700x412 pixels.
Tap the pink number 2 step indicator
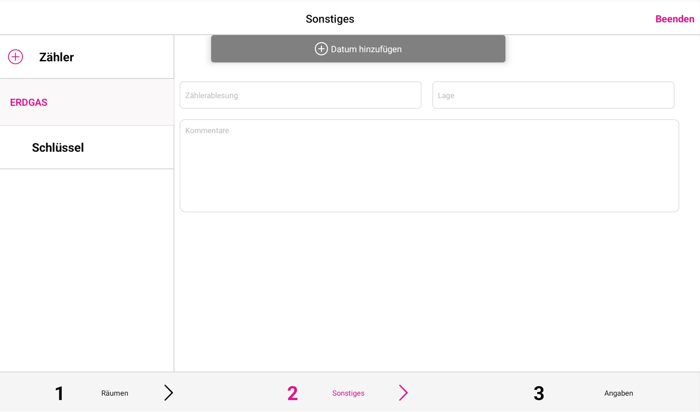[x=293, y=393]
